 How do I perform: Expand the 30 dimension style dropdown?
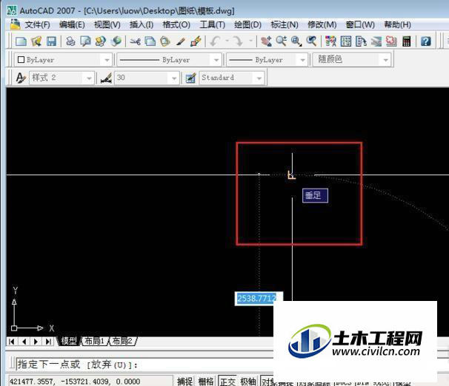click(x=174, y=78)
